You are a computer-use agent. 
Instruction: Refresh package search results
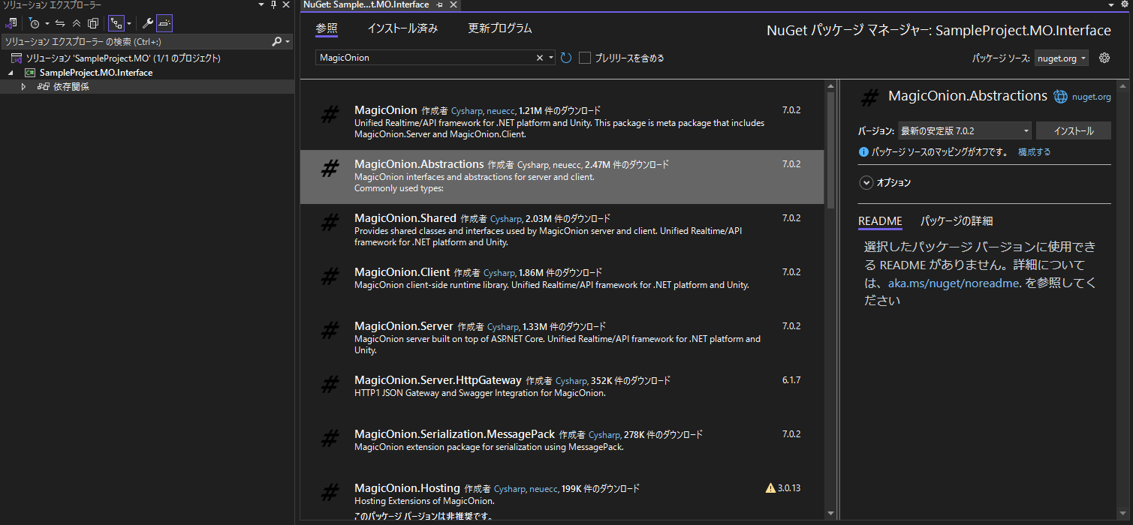coord(566,58)
